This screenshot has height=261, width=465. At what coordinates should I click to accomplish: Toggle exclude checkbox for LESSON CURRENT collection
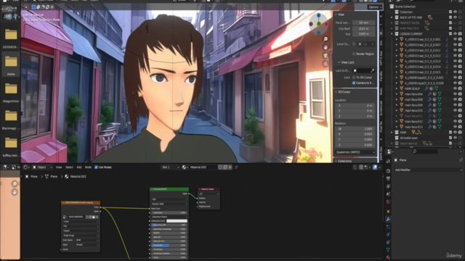point(450,34)
